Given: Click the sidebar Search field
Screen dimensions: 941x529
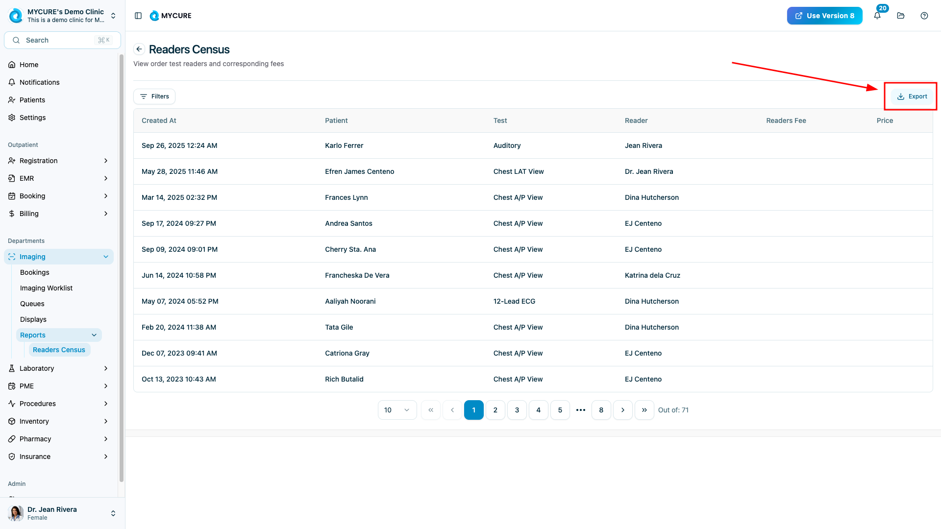Looking at the screenshot, I should (x=62, y=40).
